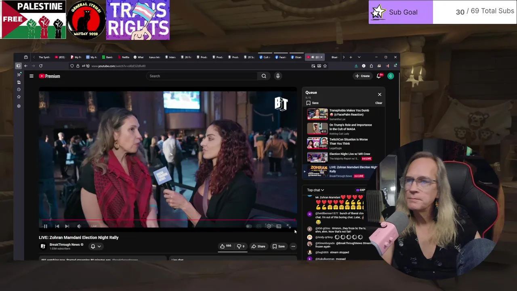Viewport: 517px width, 291px height.
Task: Click the browser back arrow
Action: [x=26, y=66]
